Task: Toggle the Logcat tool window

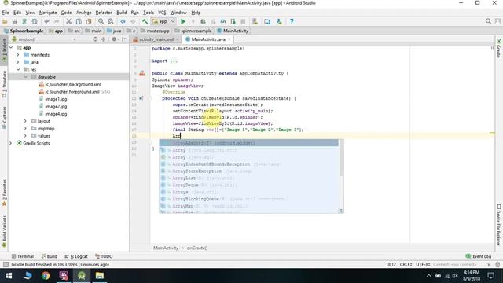Action: 76,256
